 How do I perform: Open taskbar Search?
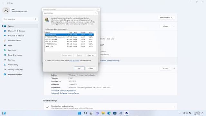[85, 113]
